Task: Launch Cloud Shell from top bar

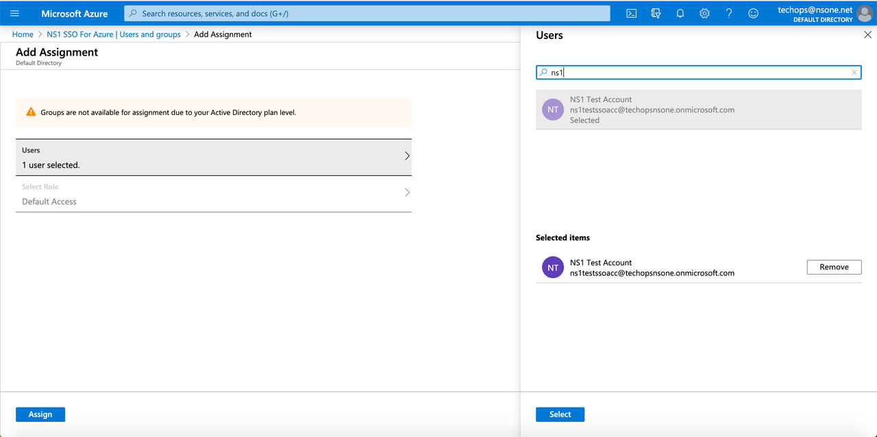Action: pos(632,14)
